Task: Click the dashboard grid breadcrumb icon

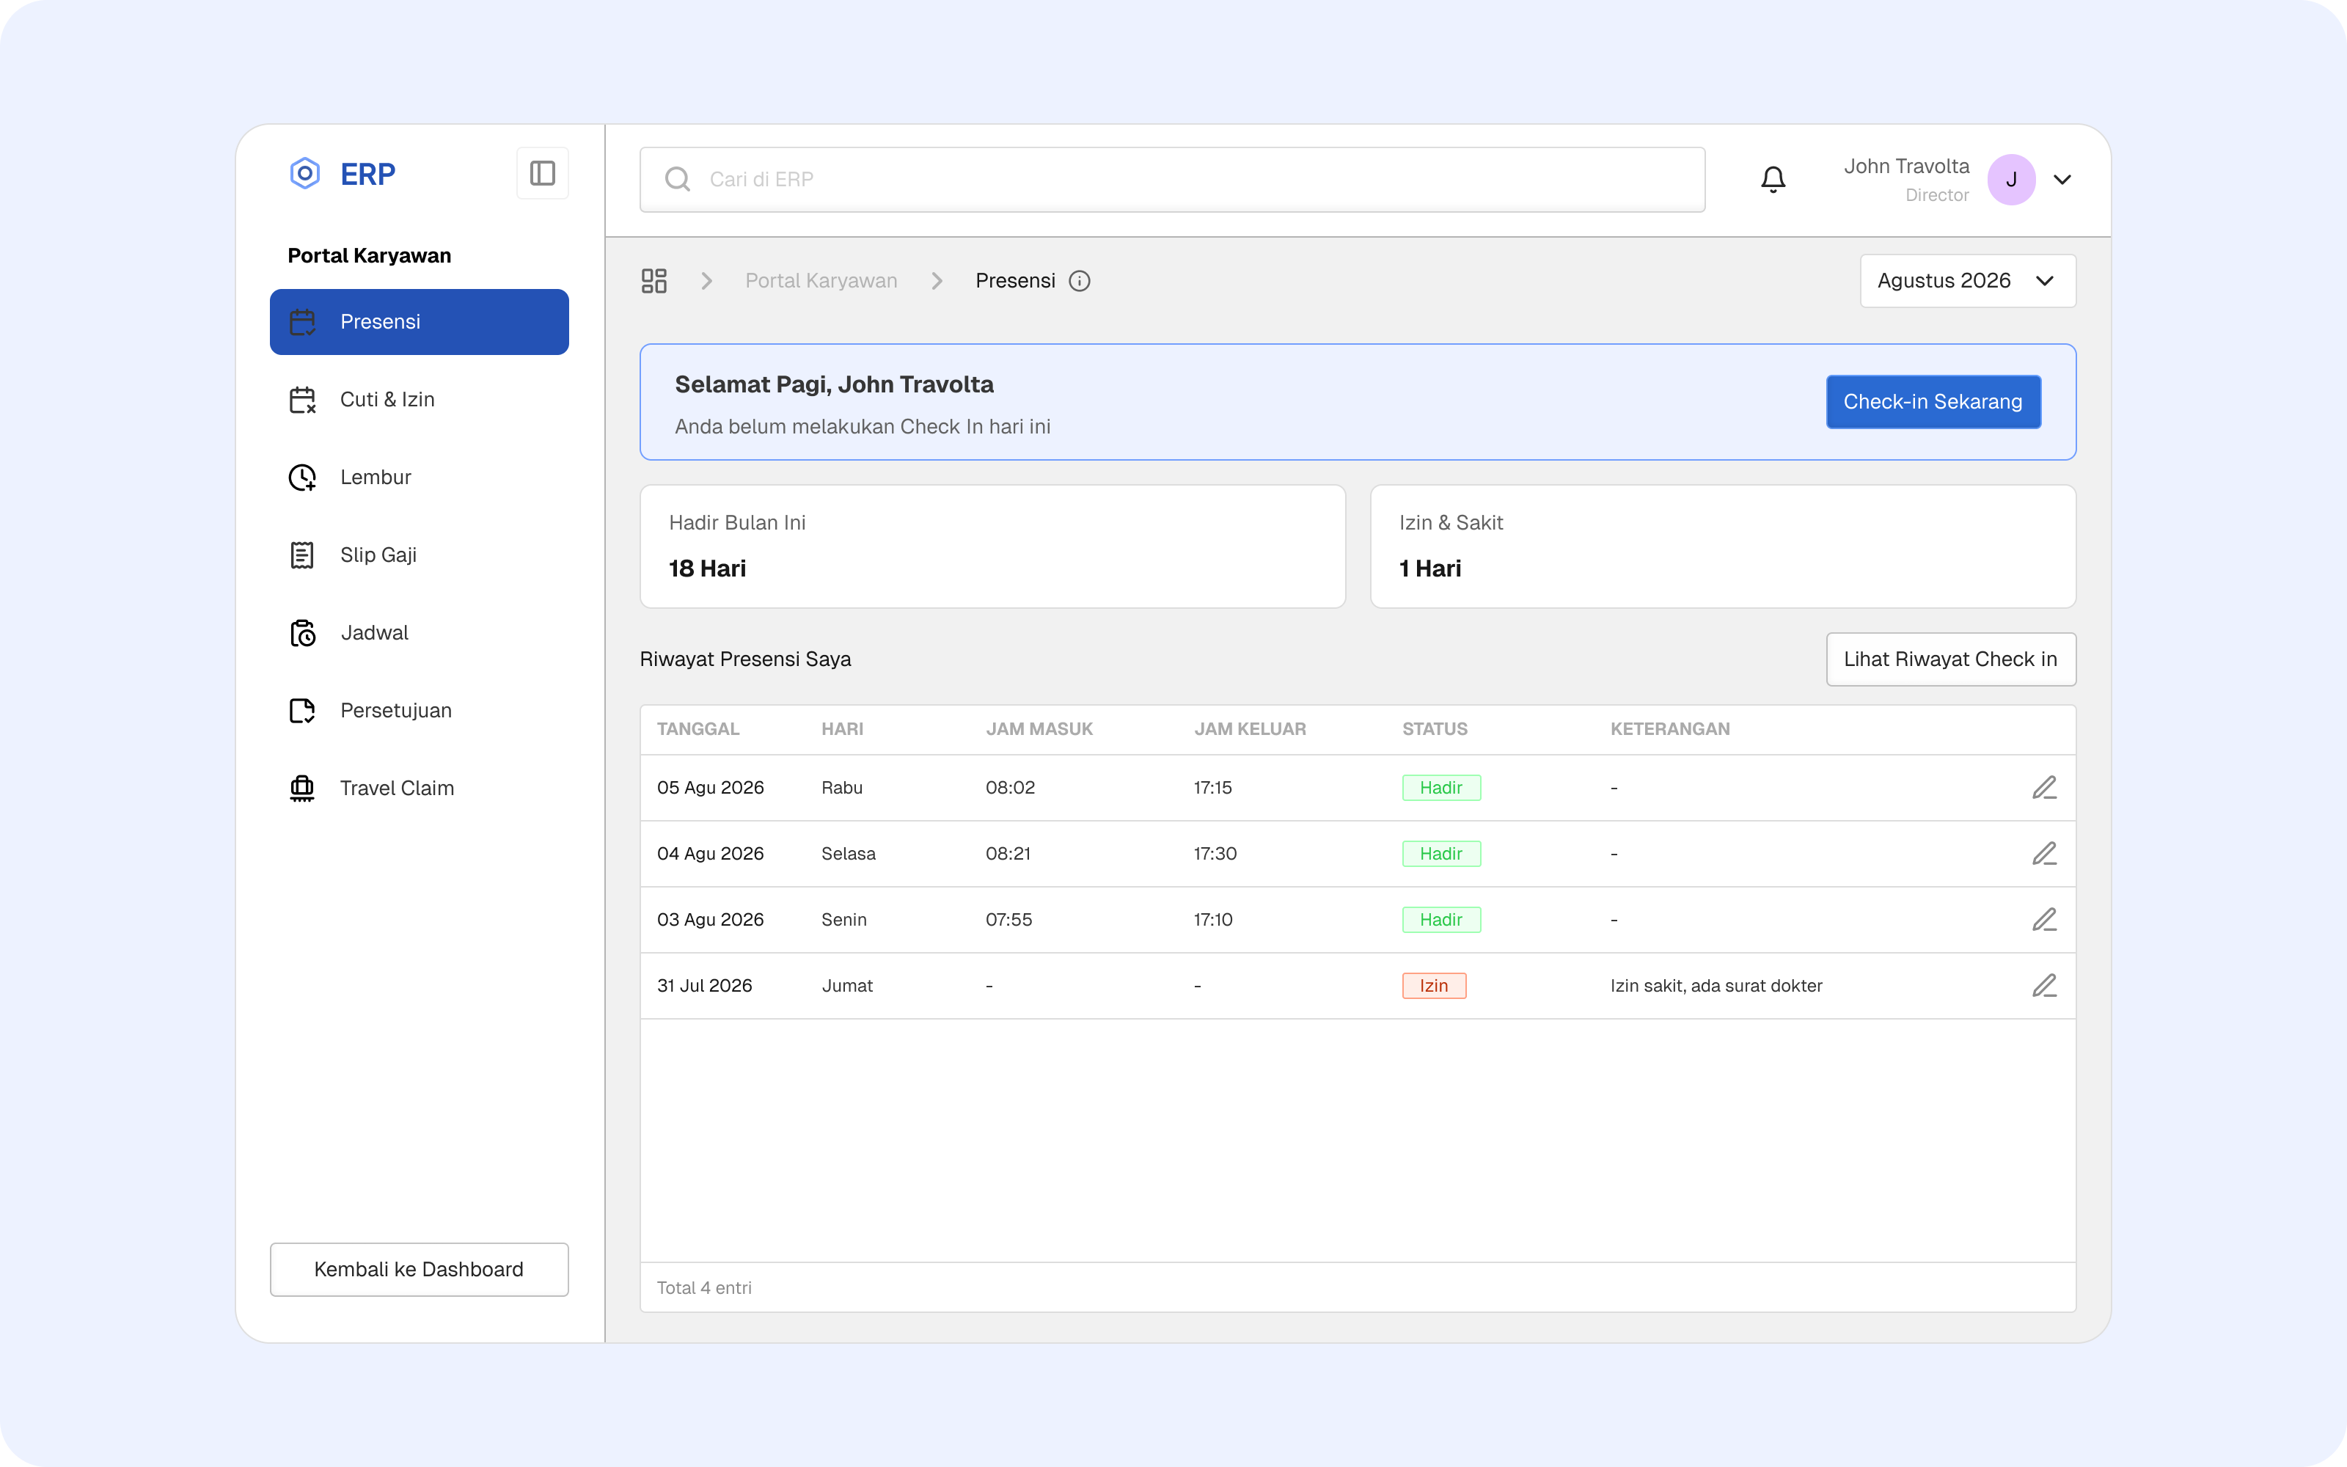Action: pyautogui.click(x=653, y=280)
